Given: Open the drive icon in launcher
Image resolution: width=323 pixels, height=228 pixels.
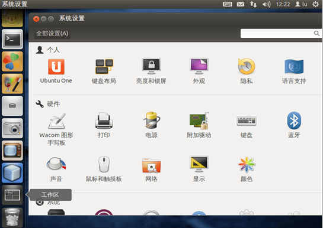Looking at the screenshot, I should pos(12,106).
